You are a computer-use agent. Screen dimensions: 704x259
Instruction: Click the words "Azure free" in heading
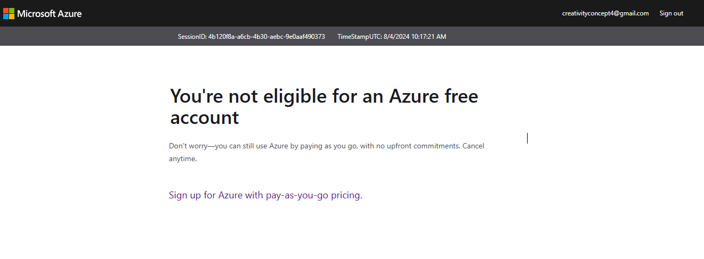pos(433,97)
